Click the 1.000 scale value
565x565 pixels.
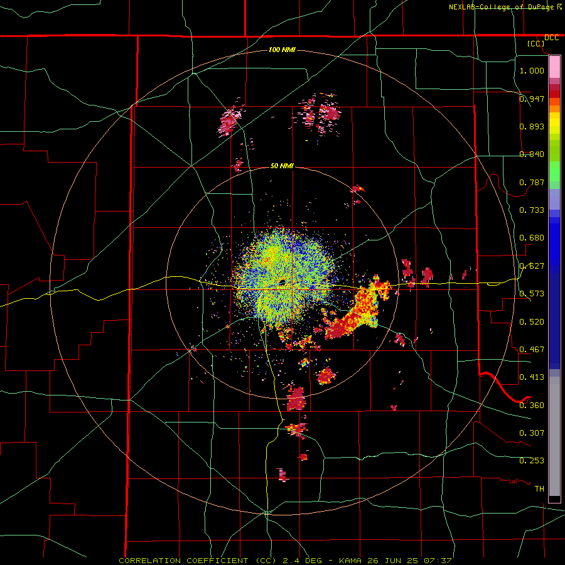(x=532, y=70)
